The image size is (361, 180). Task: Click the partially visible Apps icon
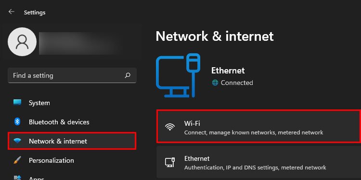click(17, 178)
